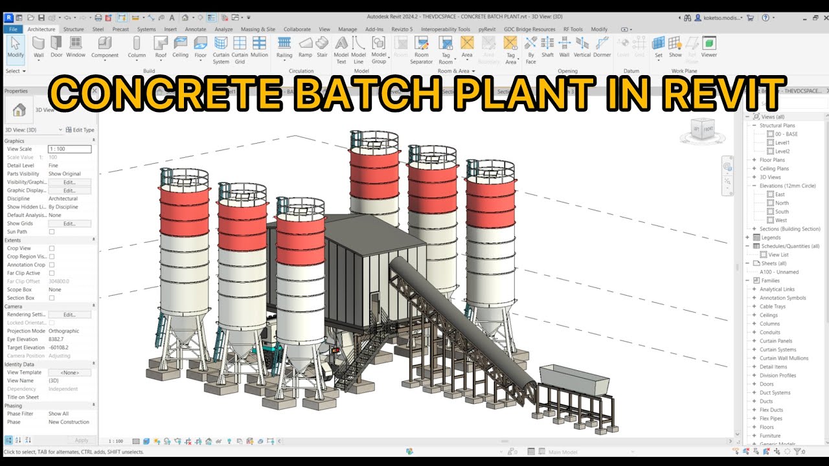Click the Print icon in quick access toolbar
This screenshot has width=829, height=466.
pos(98,17)
